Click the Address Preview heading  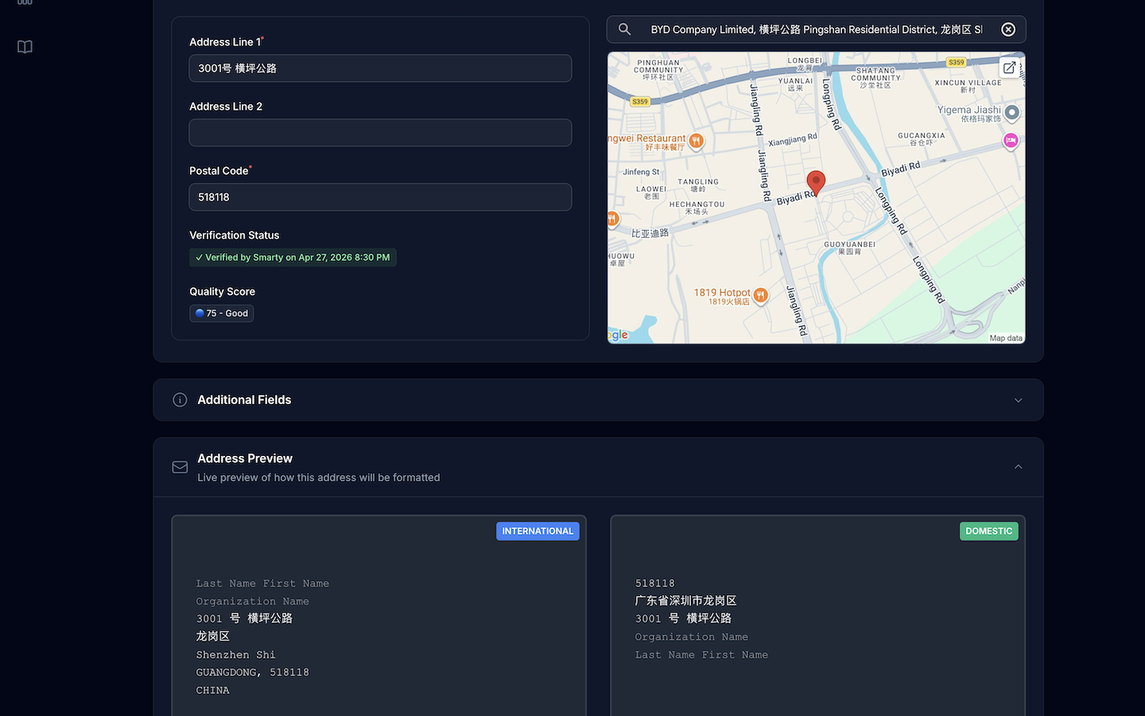click(245, 458)
